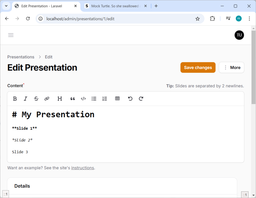This screenshot has height=198, width=256.
Task: Insert a blockquote with the quote icon
Action: click(x=73, y=99)
